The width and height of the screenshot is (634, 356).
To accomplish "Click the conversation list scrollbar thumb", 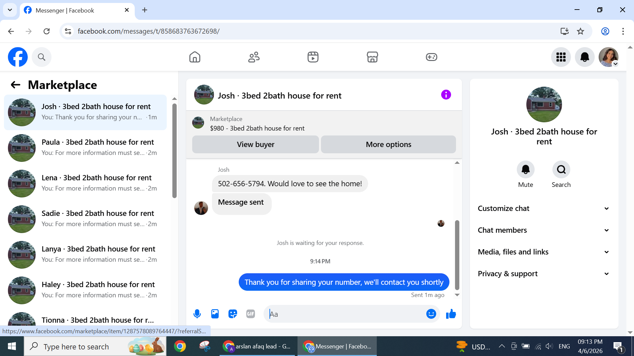I will (174, 151).
